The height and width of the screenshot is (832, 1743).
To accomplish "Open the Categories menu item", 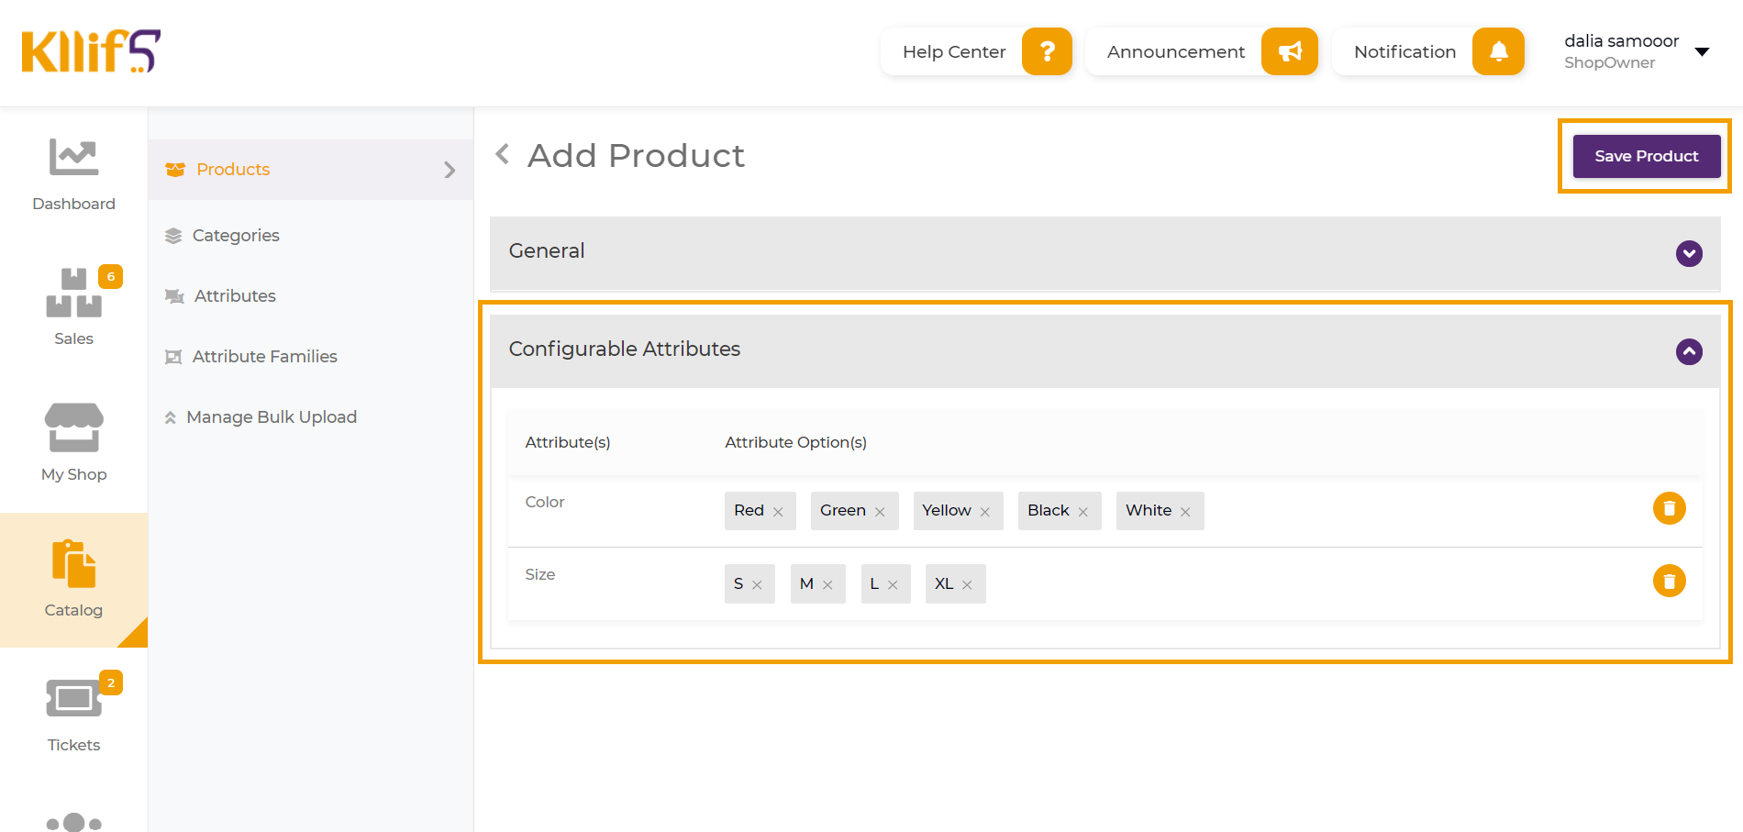I will point(236,236).
